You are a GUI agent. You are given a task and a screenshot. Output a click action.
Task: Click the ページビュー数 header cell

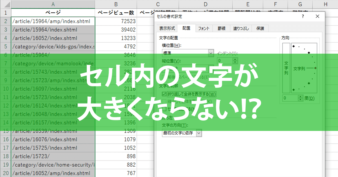click(116, 13)
